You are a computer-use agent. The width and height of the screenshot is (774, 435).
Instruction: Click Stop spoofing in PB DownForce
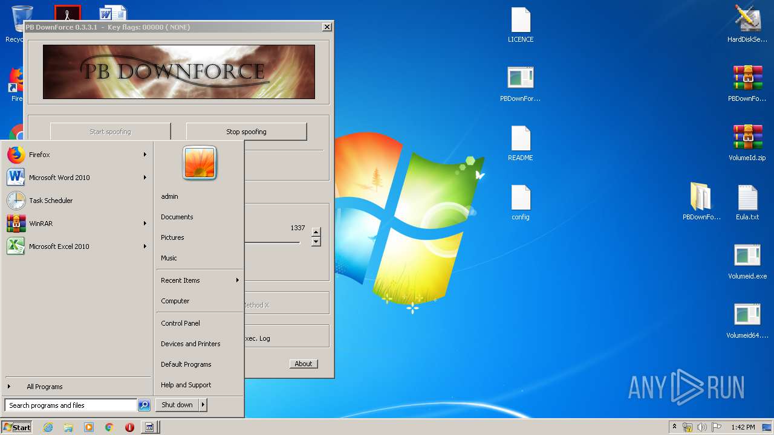[x=246, y=132]
